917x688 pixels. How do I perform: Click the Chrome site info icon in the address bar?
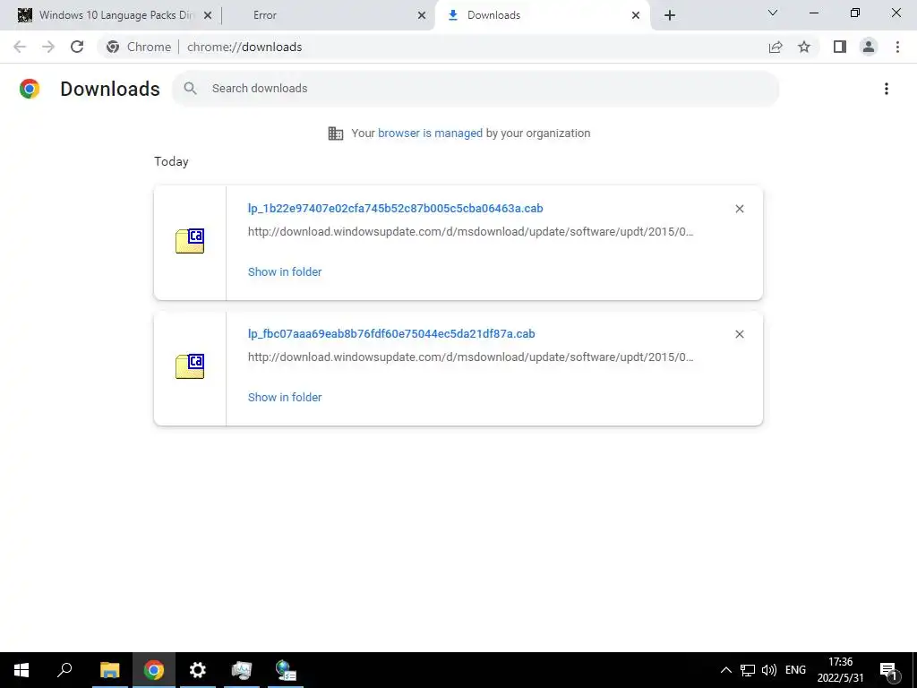click(x=113, y=47)
